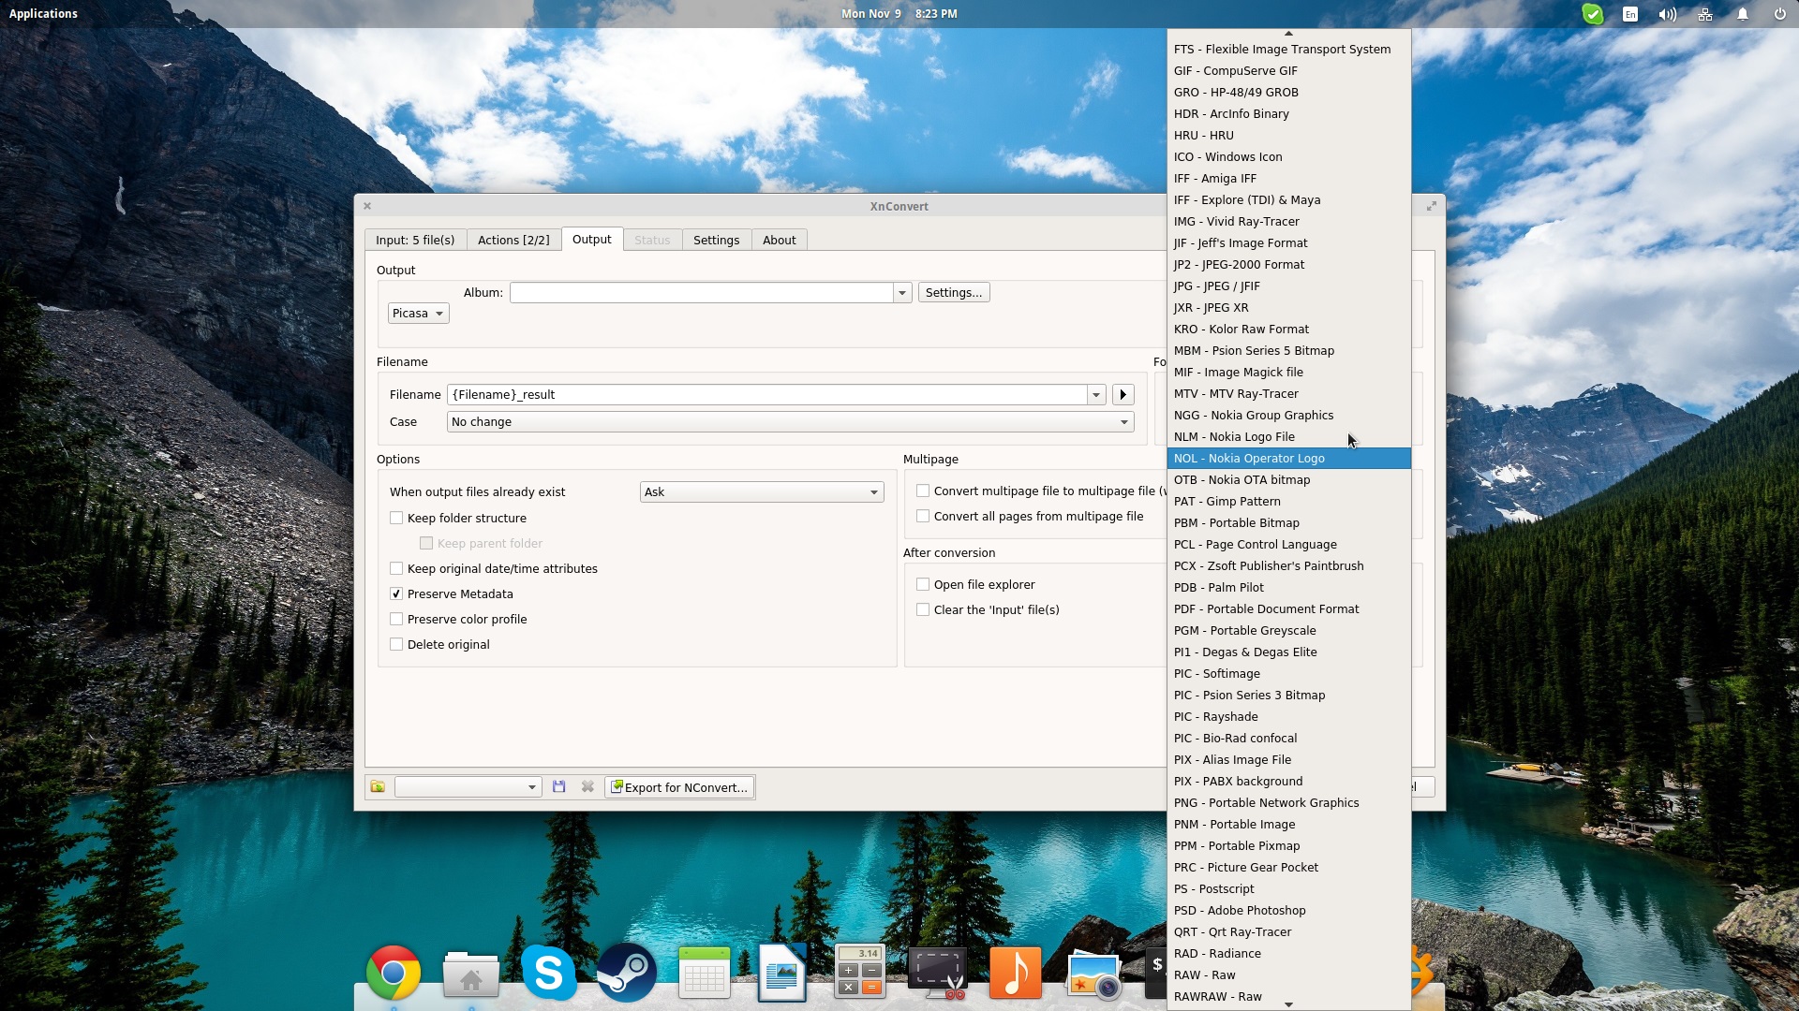Select the Output tab
1799x1011 pixels.
pyautogui.click(x=591, y=240)
